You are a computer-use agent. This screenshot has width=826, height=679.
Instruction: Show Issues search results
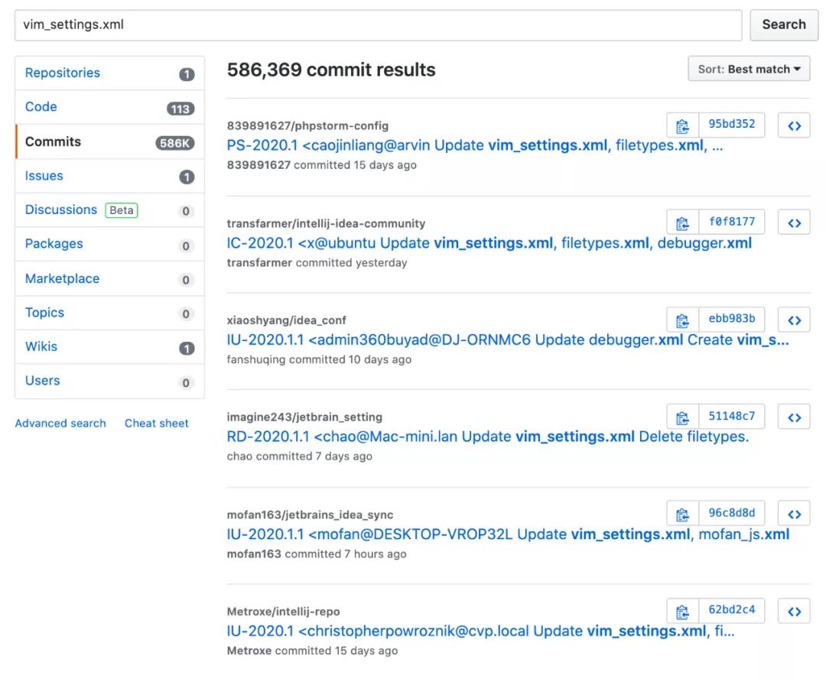44,176
